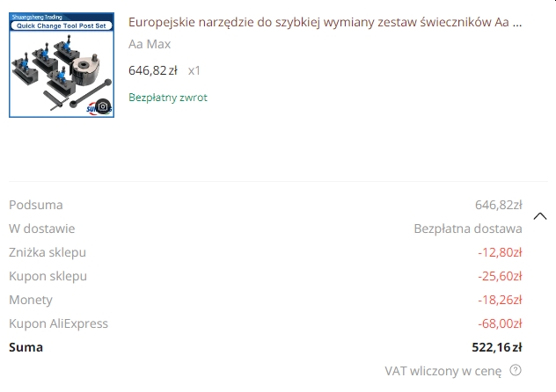Click the item price 646,82 zł

tap(153, 70)
